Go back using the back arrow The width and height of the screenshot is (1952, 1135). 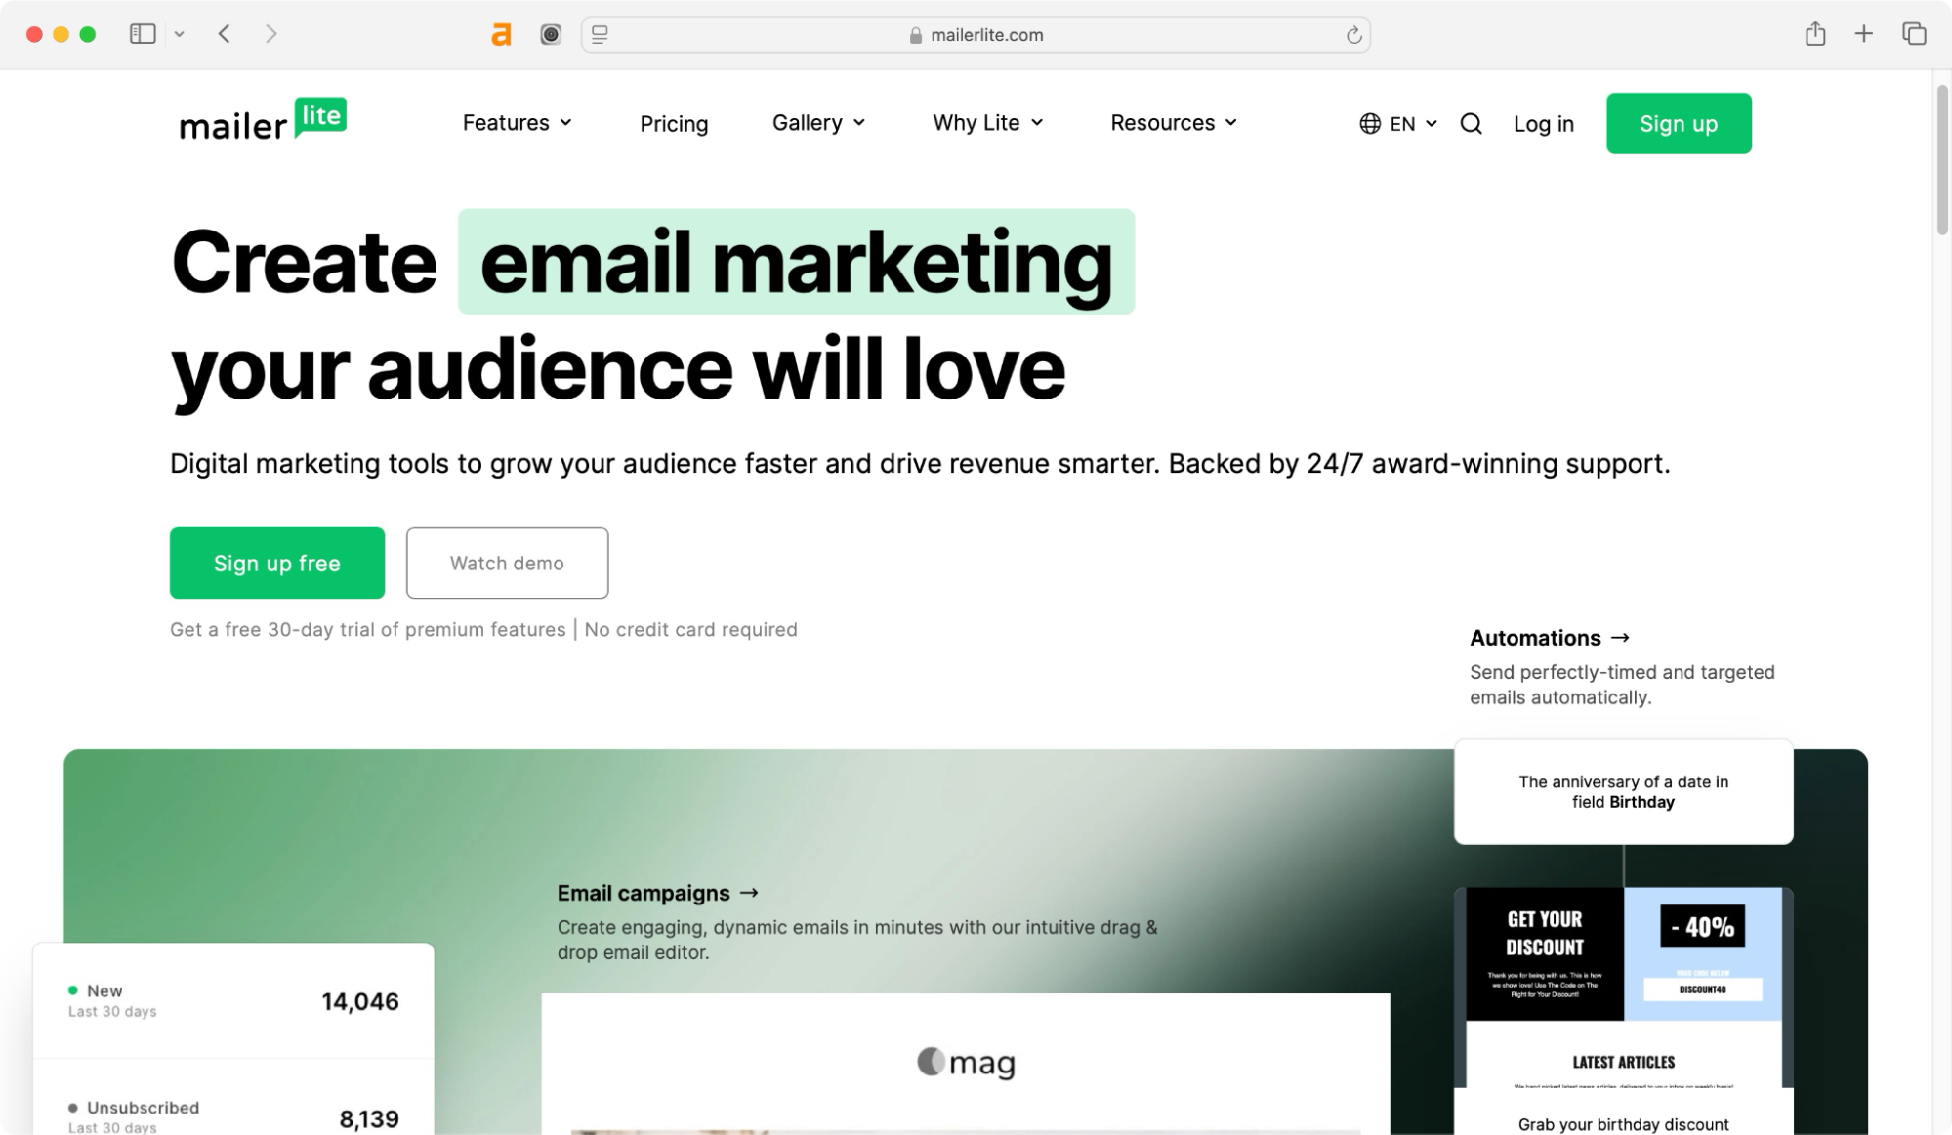(224, 33)
